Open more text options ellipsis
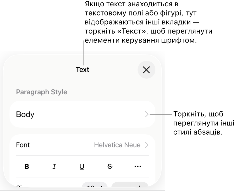 pos(138,166)
